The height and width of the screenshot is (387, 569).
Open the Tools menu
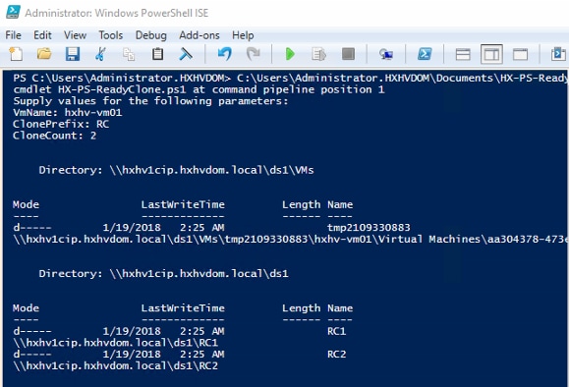point(111,35)
